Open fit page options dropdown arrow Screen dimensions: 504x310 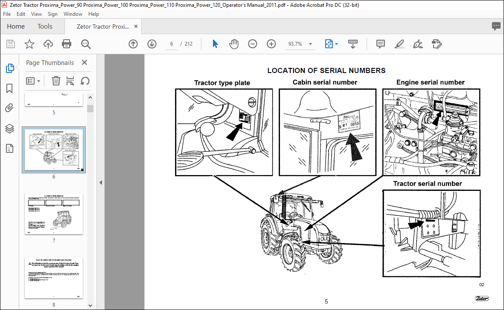337,44
